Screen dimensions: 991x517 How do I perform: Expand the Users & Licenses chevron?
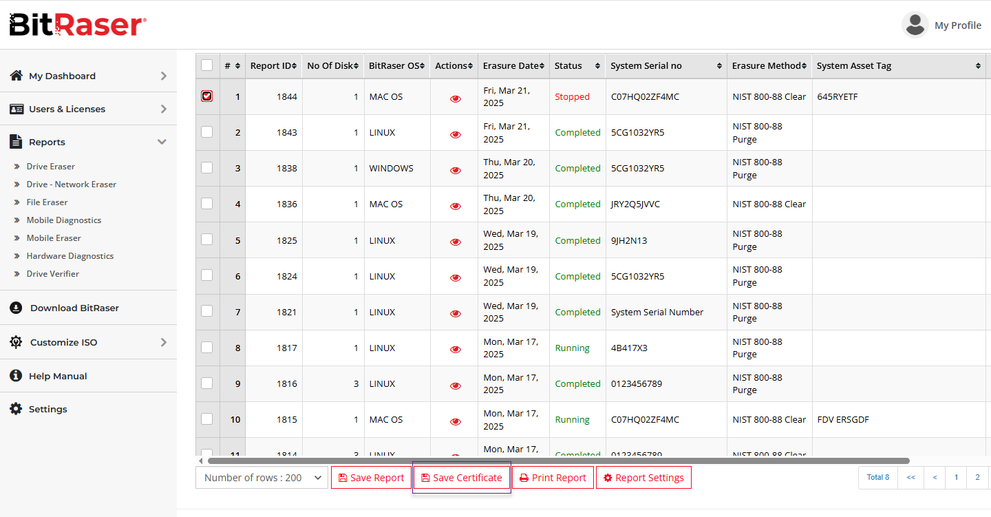164,109
